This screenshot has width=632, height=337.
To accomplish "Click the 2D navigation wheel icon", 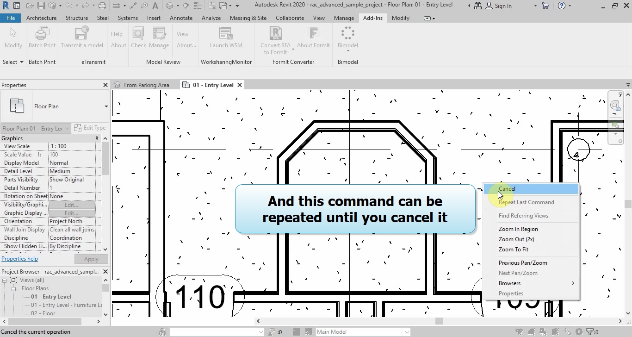I will [615, 105].
